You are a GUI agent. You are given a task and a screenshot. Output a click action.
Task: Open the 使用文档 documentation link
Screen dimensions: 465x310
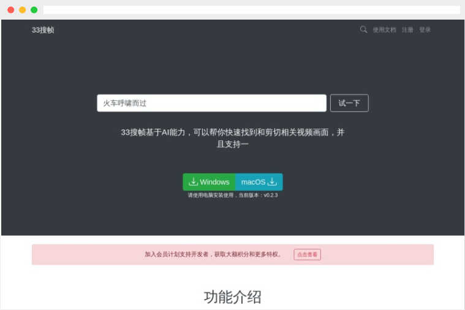[384, 29]
